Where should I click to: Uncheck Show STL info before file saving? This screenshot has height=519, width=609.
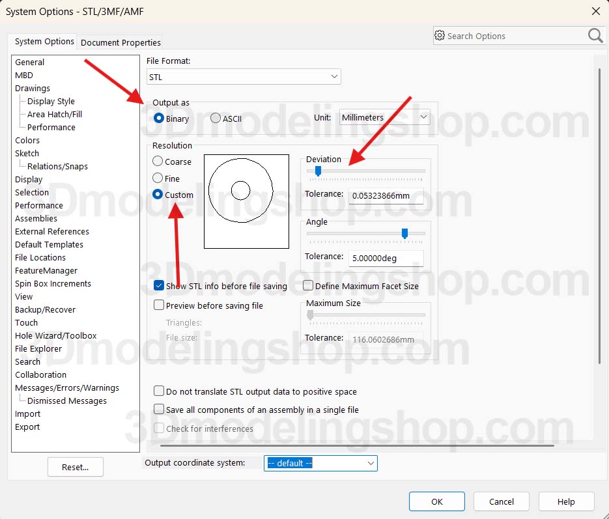click(x=158, y=286)
